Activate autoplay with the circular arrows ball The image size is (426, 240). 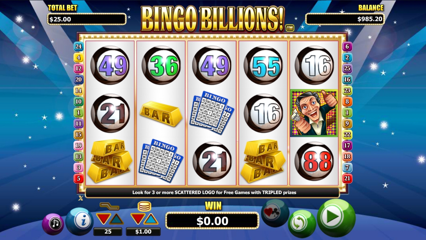point(302,223)
